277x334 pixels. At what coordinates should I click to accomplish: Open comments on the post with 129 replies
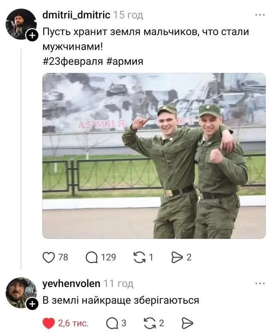coord(91,257)
